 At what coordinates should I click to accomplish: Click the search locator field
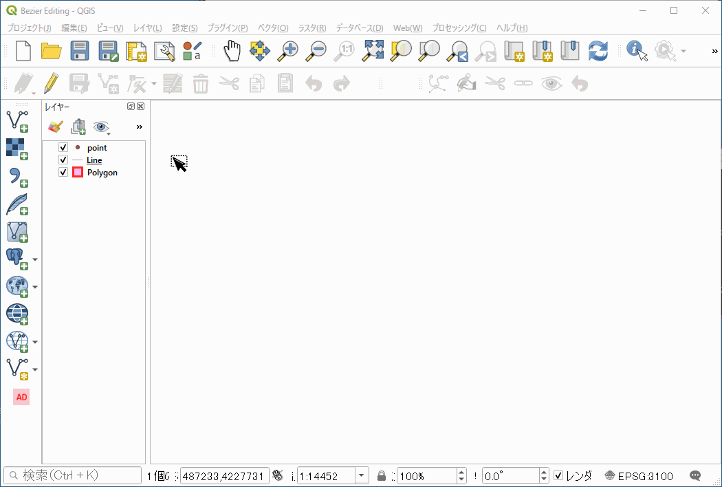click(x=73, y=475)
